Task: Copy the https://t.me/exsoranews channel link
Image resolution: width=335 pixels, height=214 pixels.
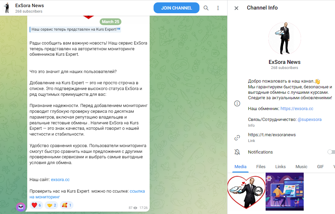Action: (x=272, y=135)
